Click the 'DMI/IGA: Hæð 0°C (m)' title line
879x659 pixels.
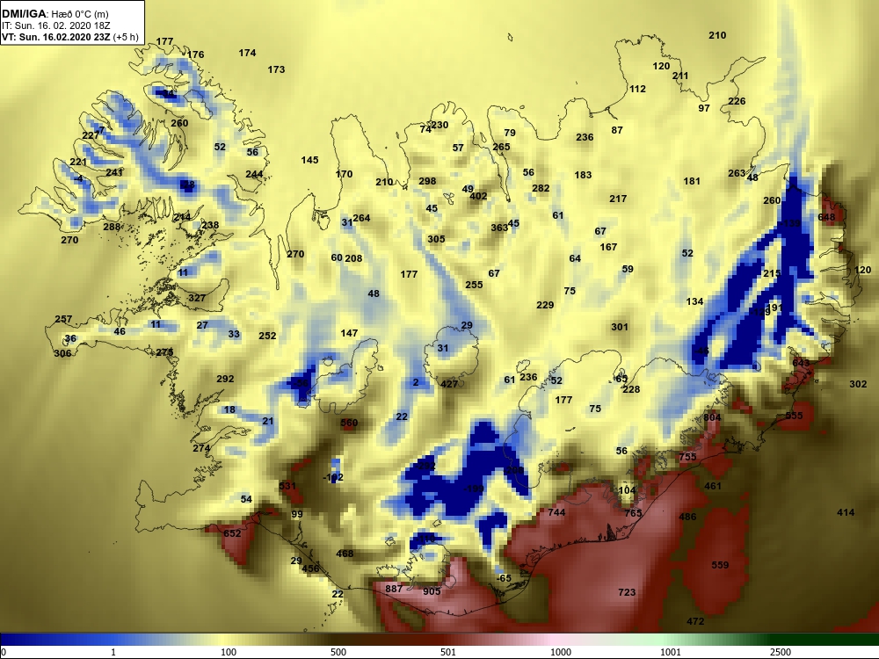point(54,14)
